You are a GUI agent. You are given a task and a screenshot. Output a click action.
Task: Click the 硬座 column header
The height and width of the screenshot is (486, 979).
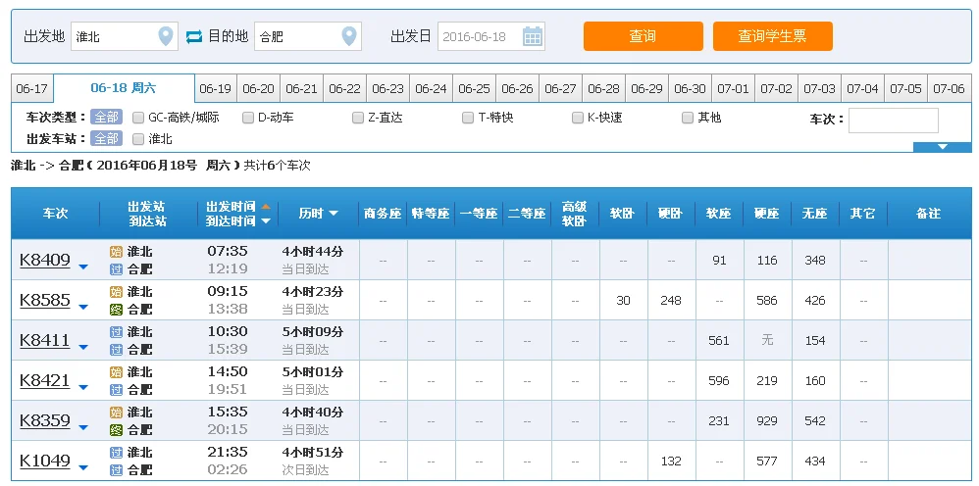767,214
